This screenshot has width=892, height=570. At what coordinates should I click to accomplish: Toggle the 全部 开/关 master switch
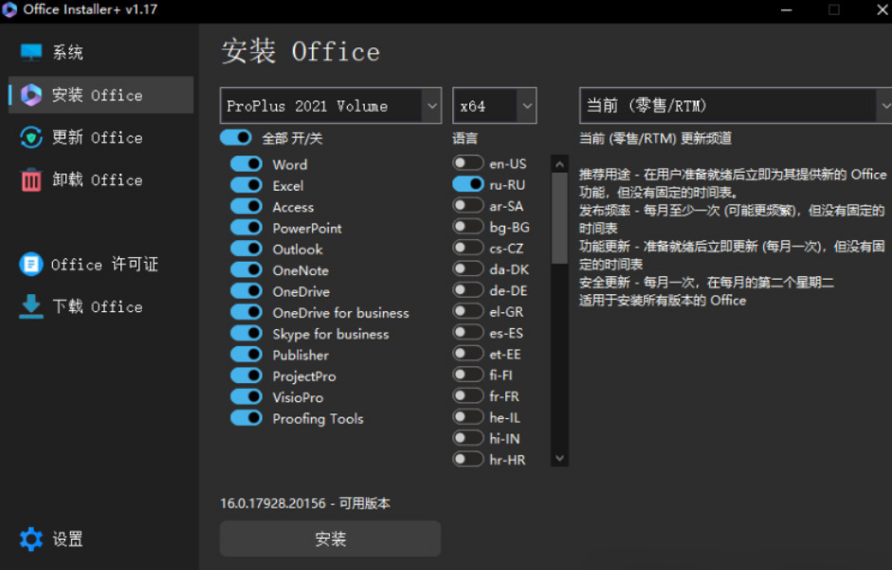pos(235,138)
